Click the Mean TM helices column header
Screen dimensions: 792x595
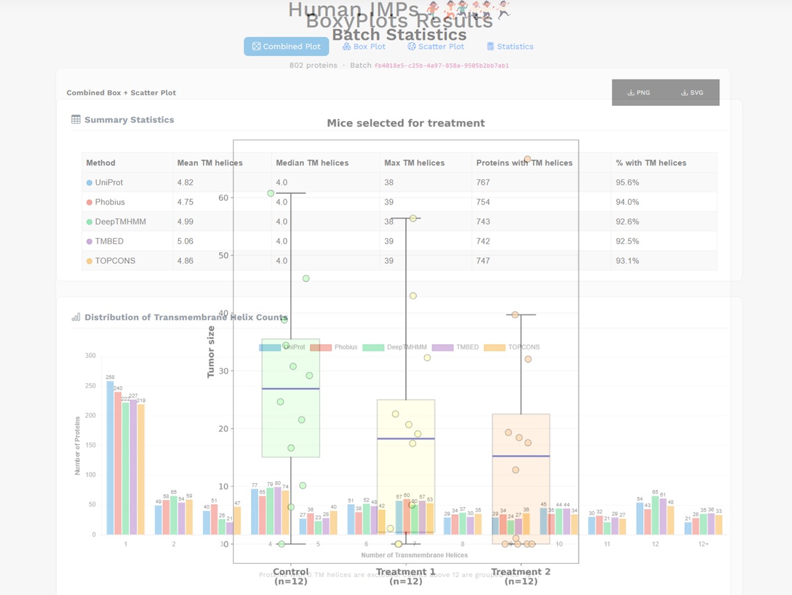tap(209, 163)
